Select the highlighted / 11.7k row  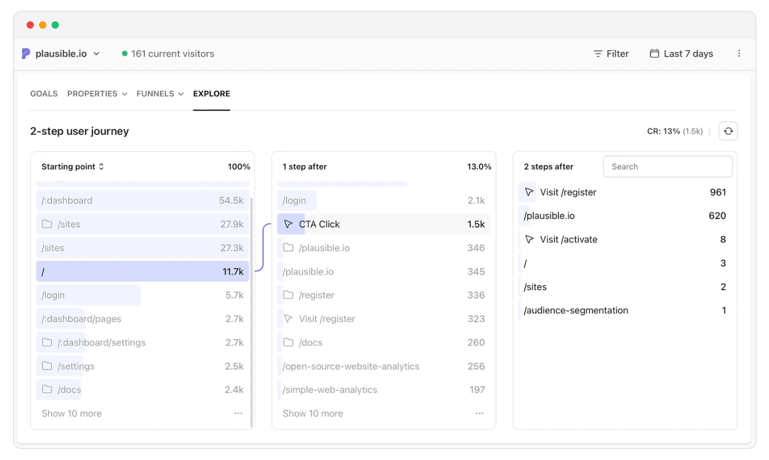click(x=143, y=272)
